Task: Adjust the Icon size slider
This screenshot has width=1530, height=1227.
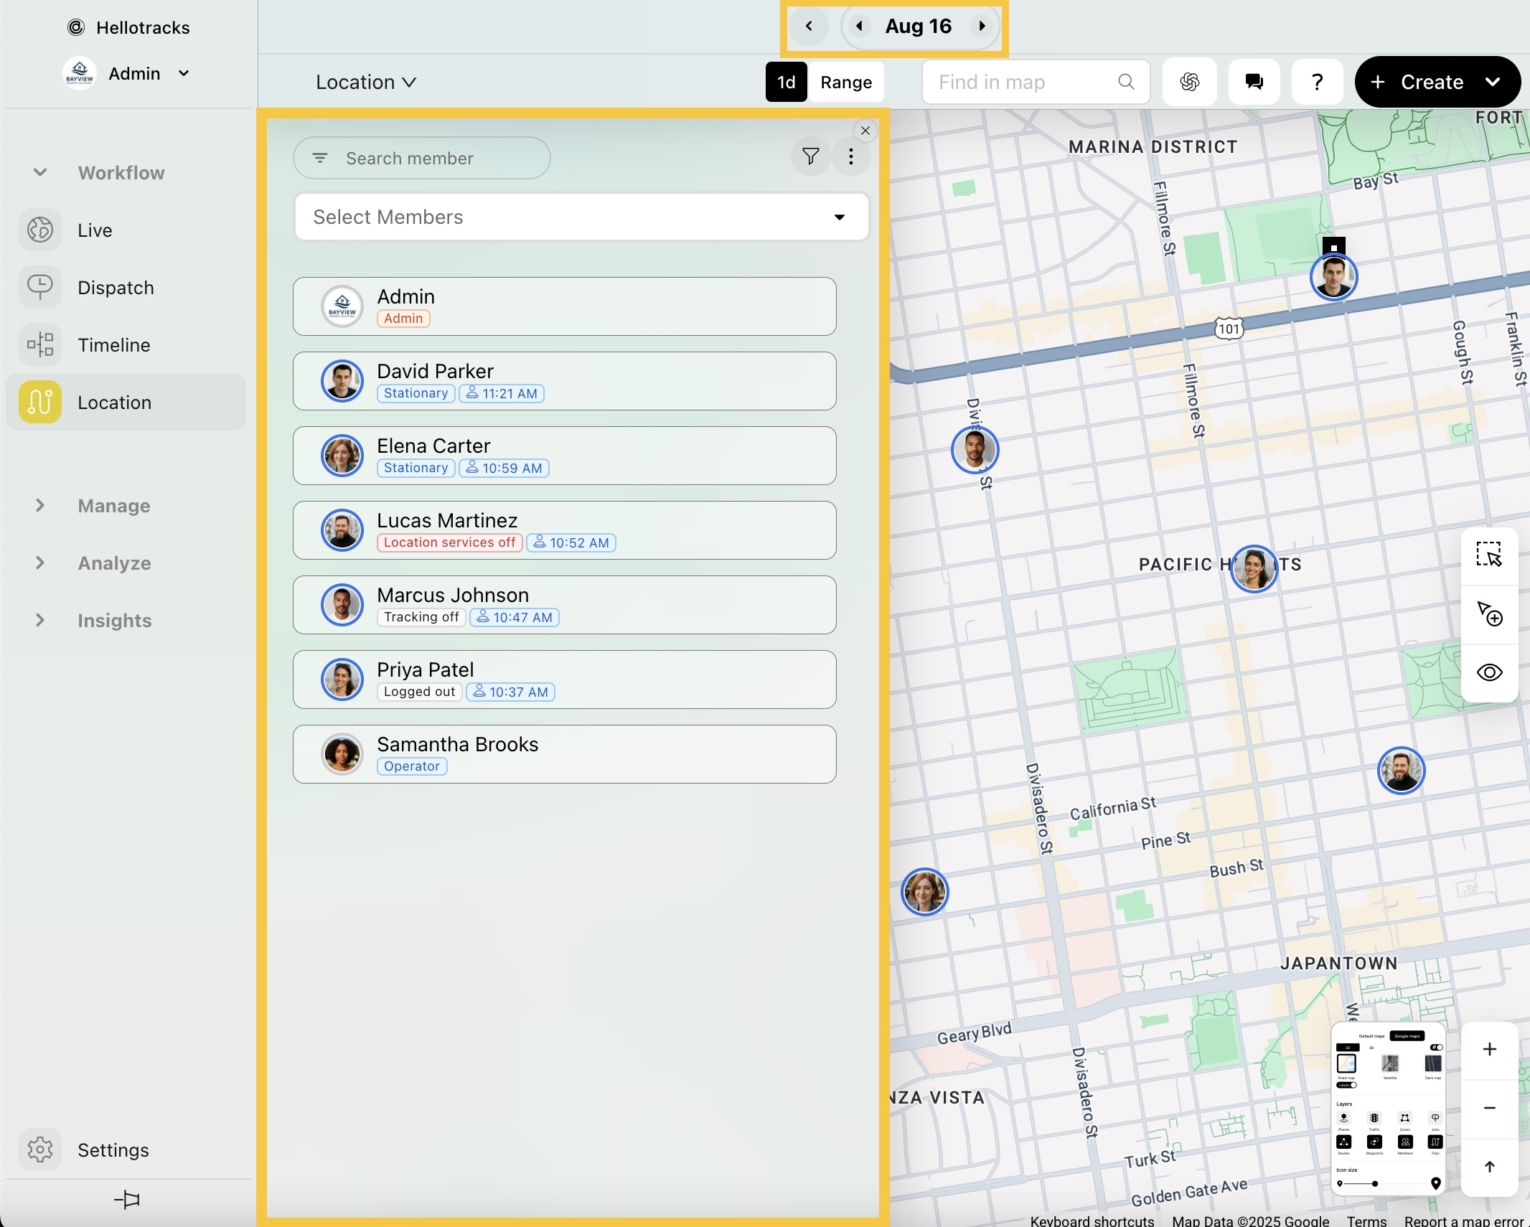Action: (x=1375, y=1184)
